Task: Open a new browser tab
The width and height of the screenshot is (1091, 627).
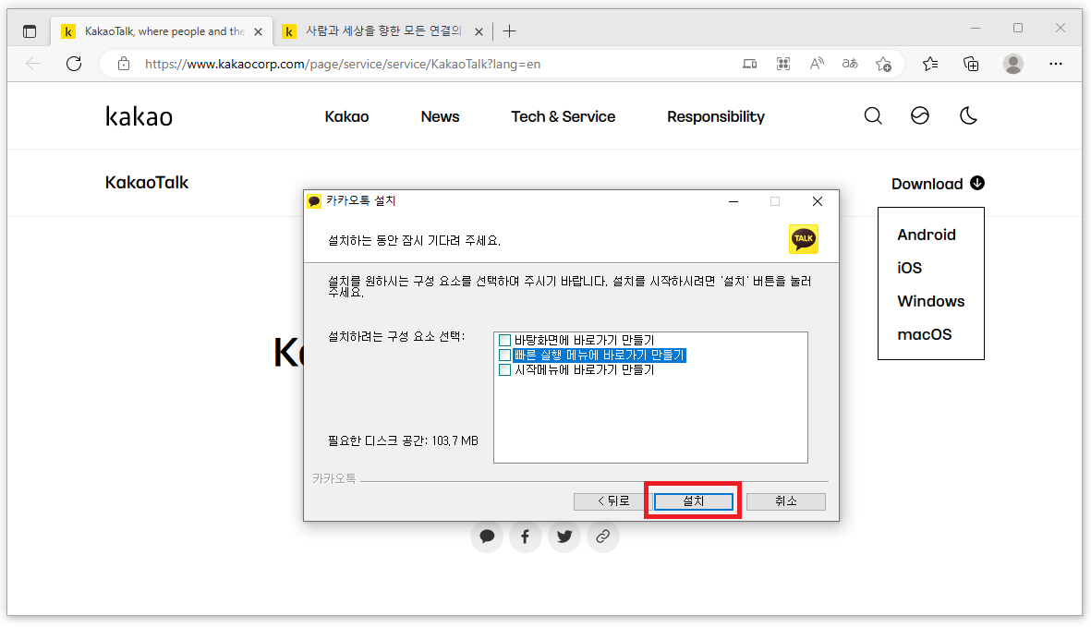Action: [509, 31]
